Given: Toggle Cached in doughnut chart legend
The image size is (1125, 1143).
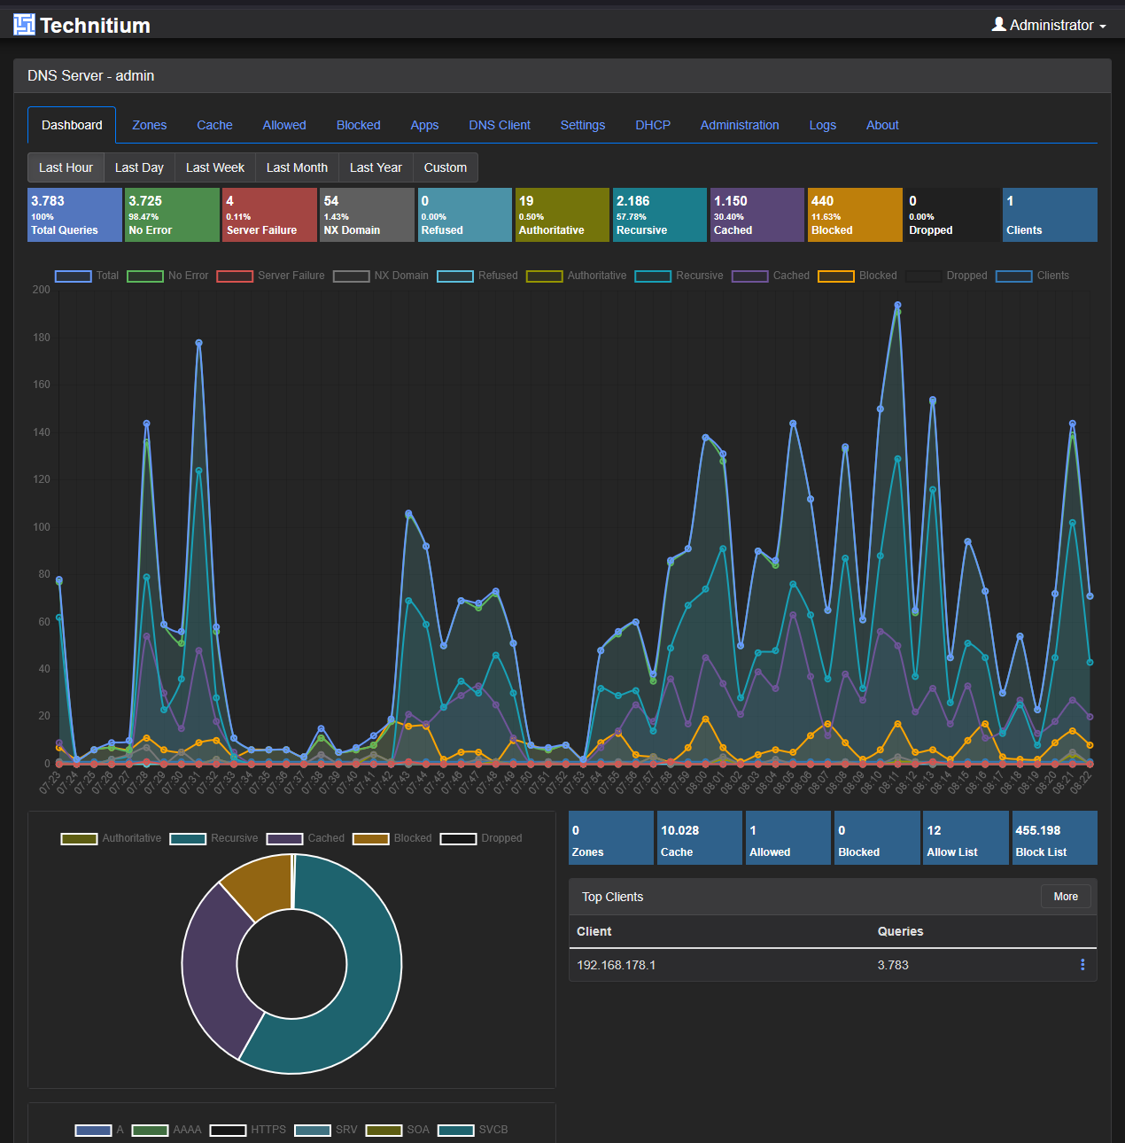Looking at the screenshot, I should 306,838.
